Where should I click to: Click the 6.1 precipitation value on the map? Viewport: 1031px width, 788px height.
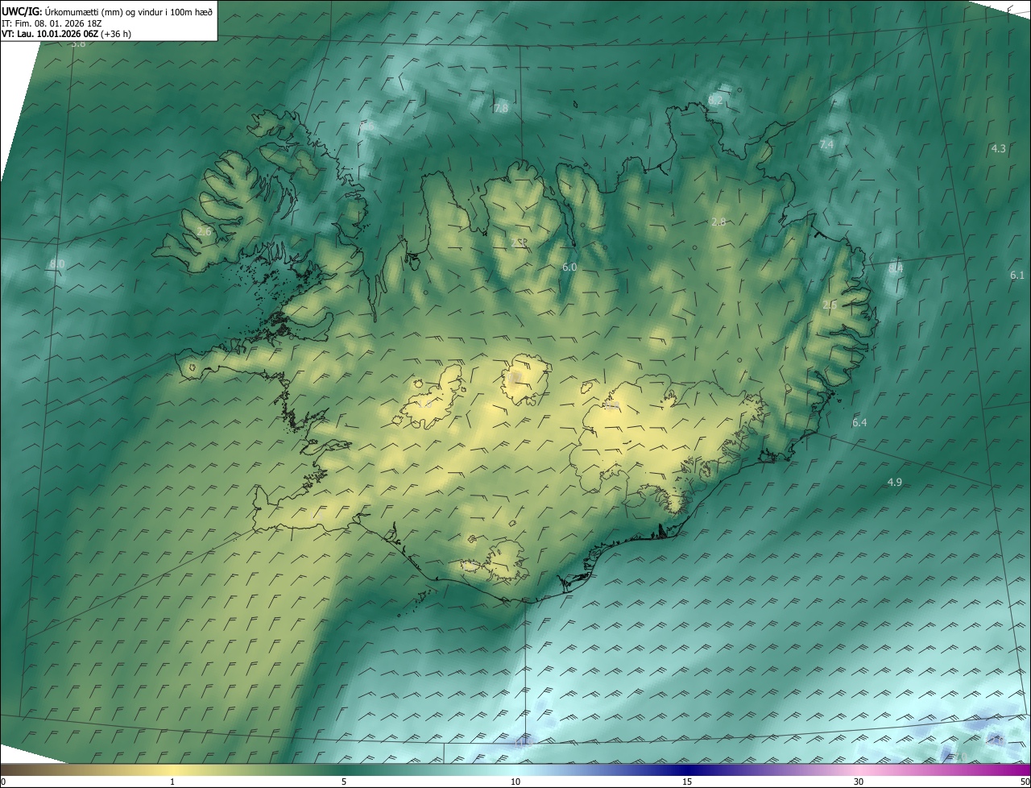[1017, 276]
